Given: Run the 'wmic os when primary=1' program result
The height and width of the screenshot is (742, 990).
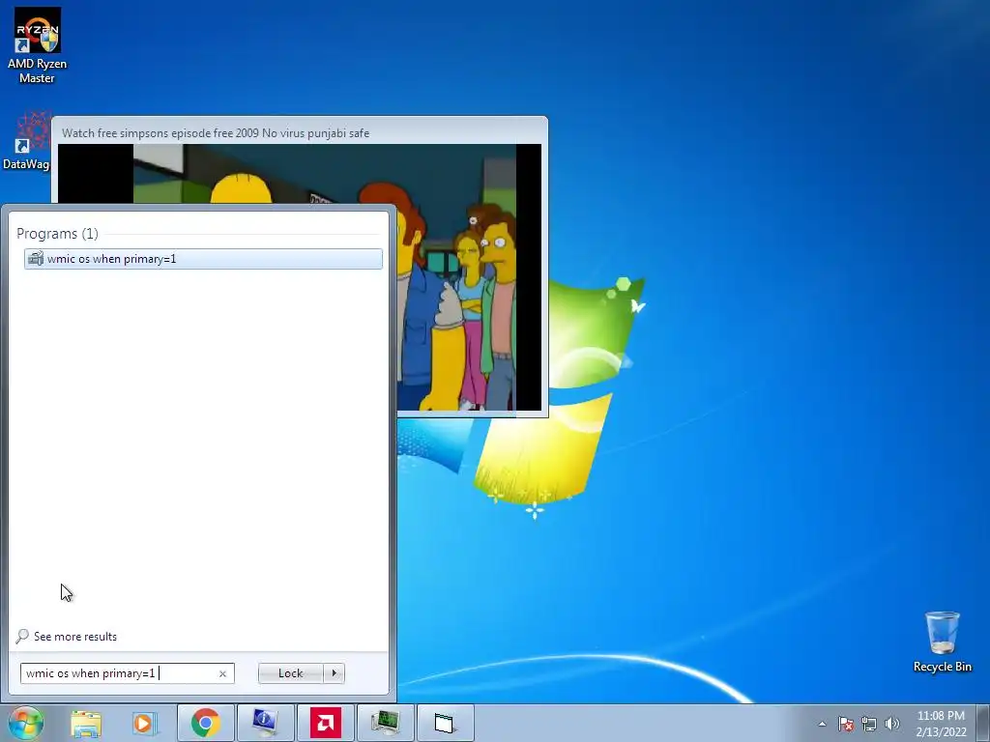Looking at the screenshot, I should pyautogui.click(x=203, y=259).
